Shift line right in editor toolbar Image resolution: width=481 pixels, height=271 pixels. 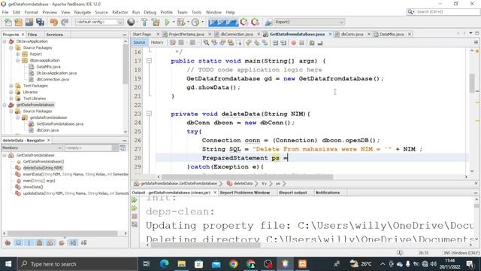coord(283,43)
